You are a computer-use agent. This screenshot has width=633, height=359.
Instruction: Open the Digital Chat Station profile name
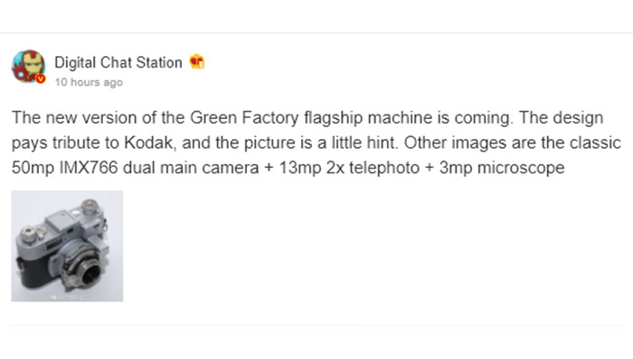pos(118,62)
